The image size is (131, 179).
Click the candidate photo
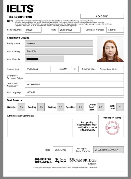coord(110,49)
